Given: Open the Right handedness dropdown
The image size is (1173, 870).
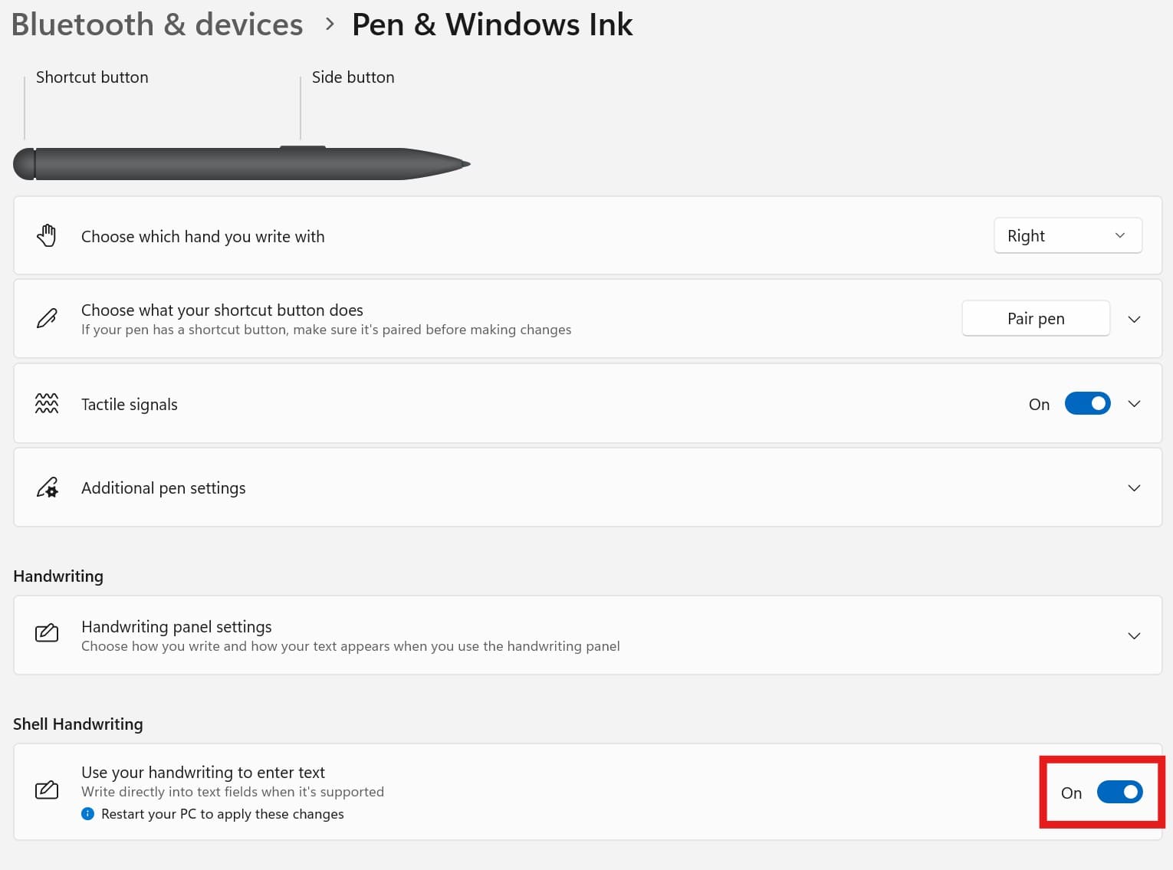Looking at the screenshot, I should pos(1067,235).
